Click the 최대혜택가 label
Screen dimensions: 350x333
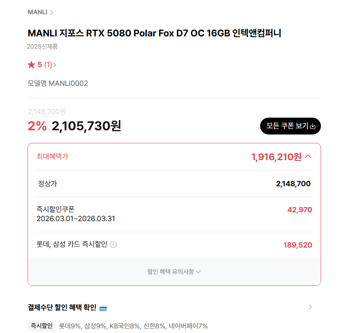coord(52,156)
